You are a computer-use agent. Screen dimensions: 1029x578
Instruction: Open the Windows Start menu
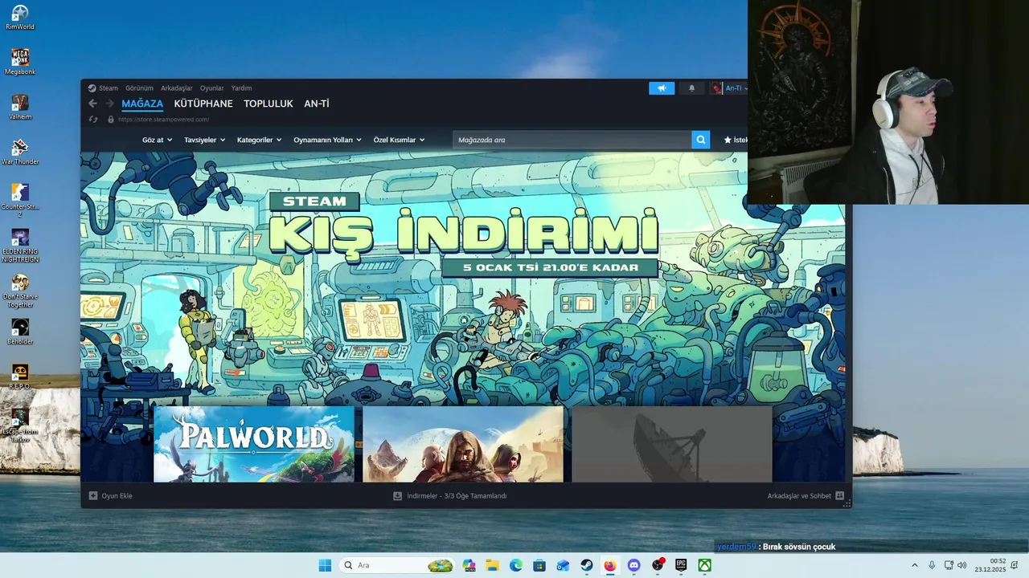coord(325,565)
